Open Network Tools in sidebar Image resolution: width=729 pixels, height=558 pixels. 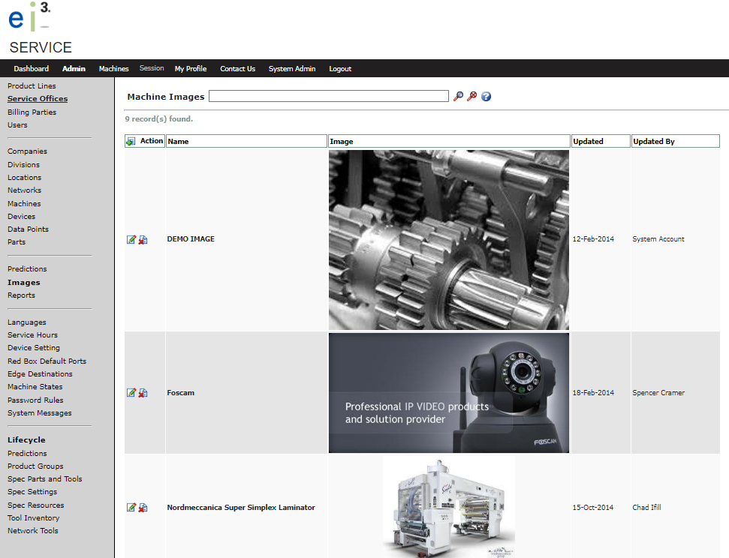point(32,530)
